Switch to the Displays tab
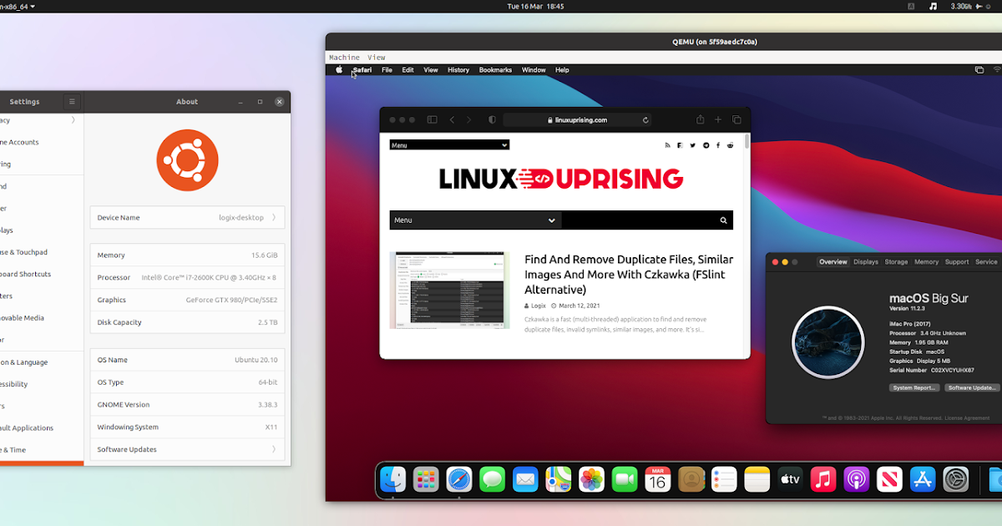 [x=866, y=262]
